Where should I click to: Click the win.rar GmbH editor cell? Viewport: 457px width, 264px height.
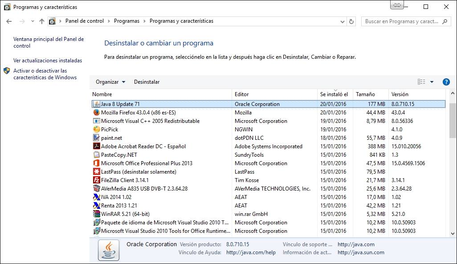click(x=251, y=214)
